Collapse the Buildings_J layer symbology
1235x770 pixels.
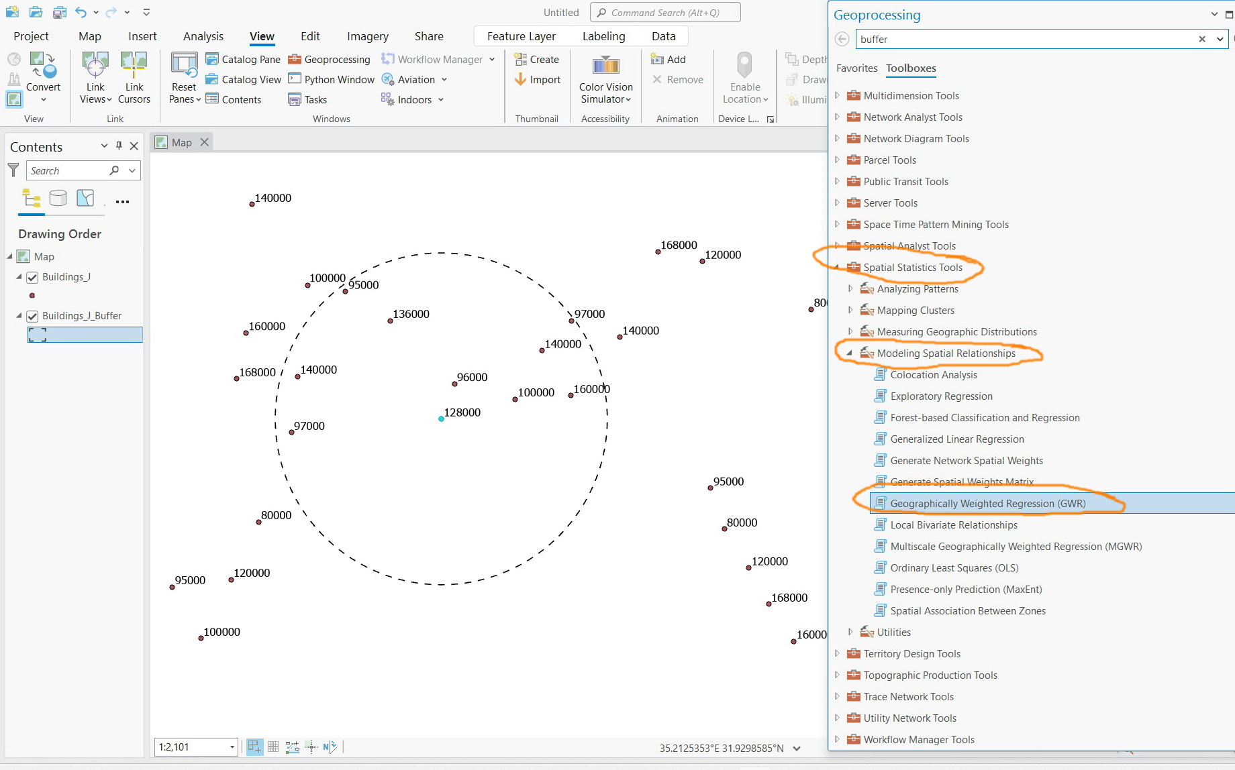[19, 276]
